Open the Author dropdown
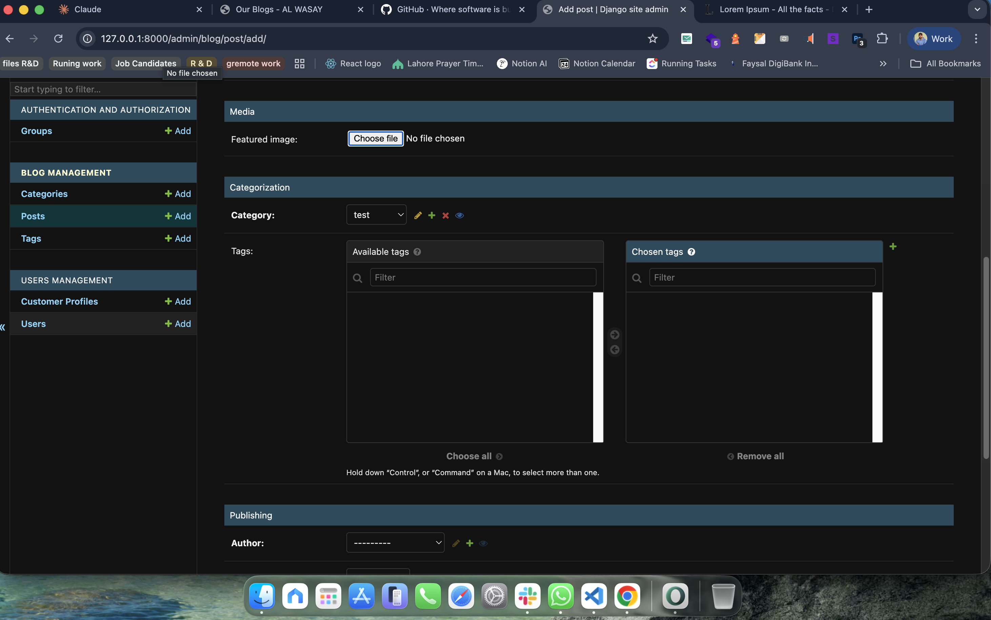Screen dimensions: 991x620 tap(395, 542)
